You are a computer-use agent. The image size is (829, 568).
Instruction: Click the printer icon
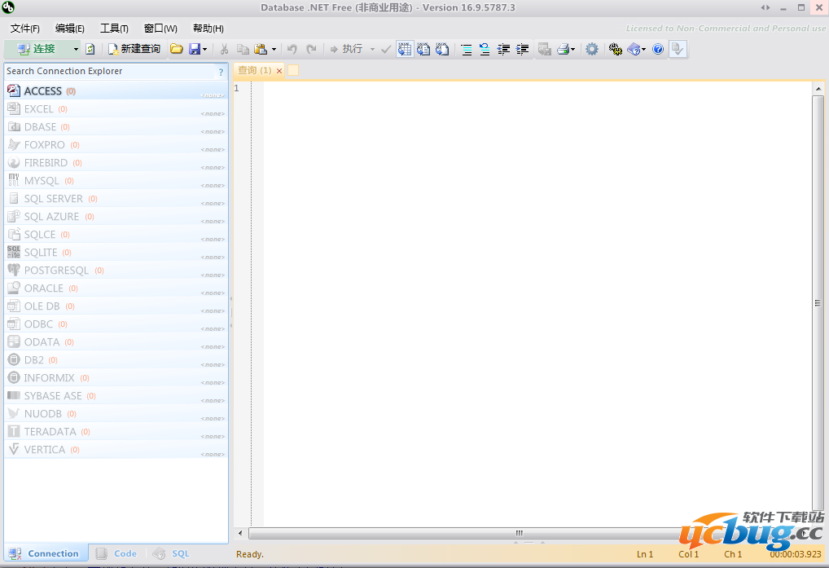[564, 49]
